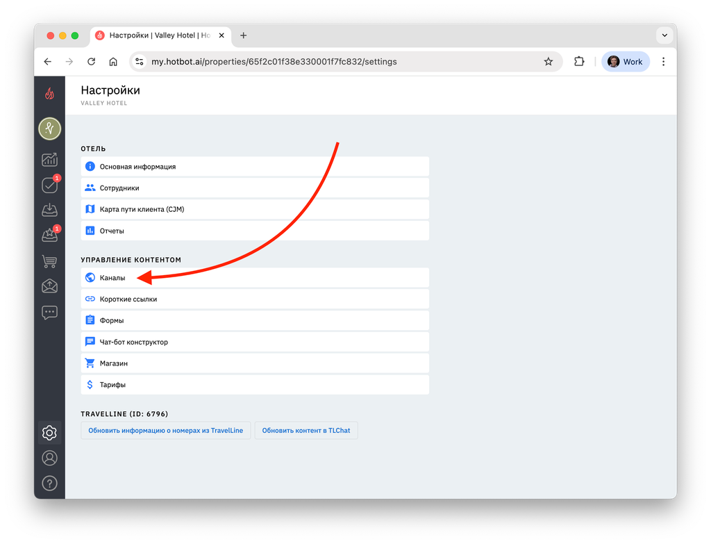Go back with browser back arrow
The width and height of the screenshot is (711, 544).
click(x=48, y=62)
